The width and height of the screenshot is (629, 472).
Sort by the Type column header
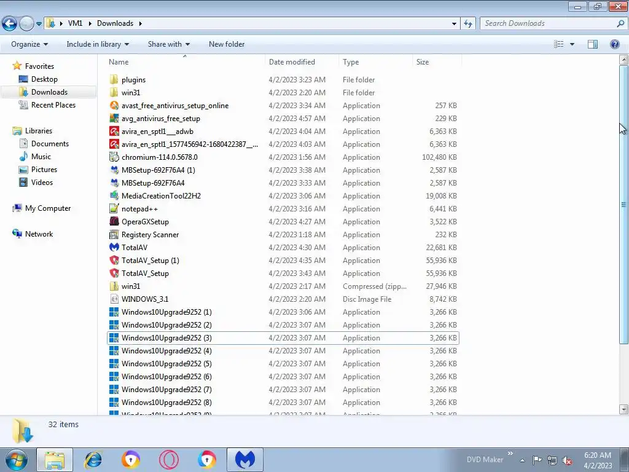351,62
